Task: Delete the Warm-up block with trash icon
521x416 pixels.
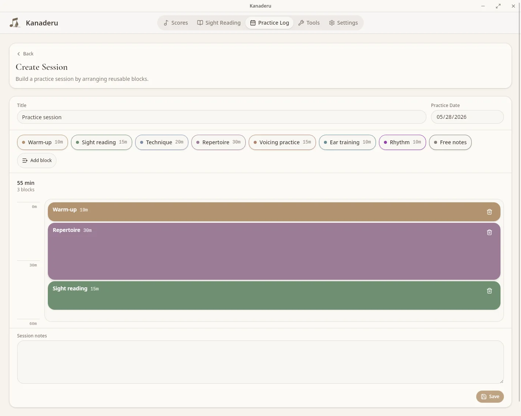Action: 489,212
